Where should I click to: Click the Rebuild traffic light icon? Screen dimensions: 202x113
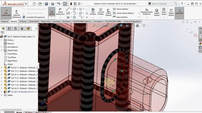71,4
